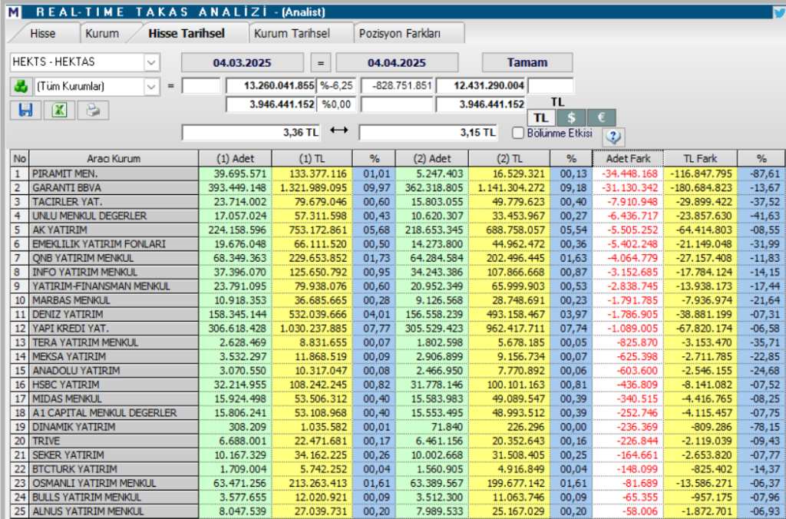Click the green institutions group icon

(21, 86)
